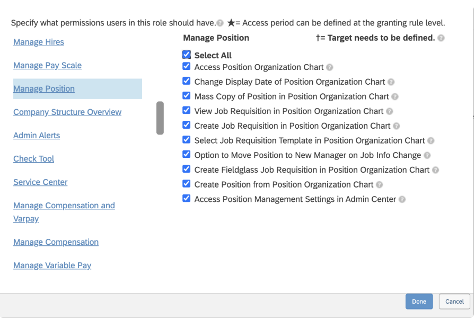Click help icon next to Change Display Date

coord(391,82)
